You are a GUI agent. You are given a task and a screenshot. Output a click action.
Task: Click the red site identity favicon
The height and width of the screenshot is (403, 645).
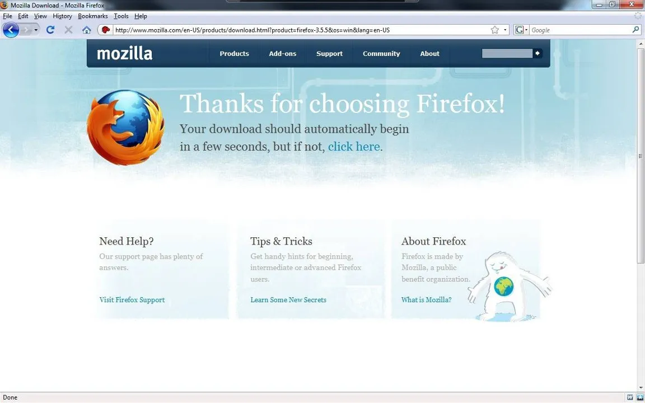point(106,30)
